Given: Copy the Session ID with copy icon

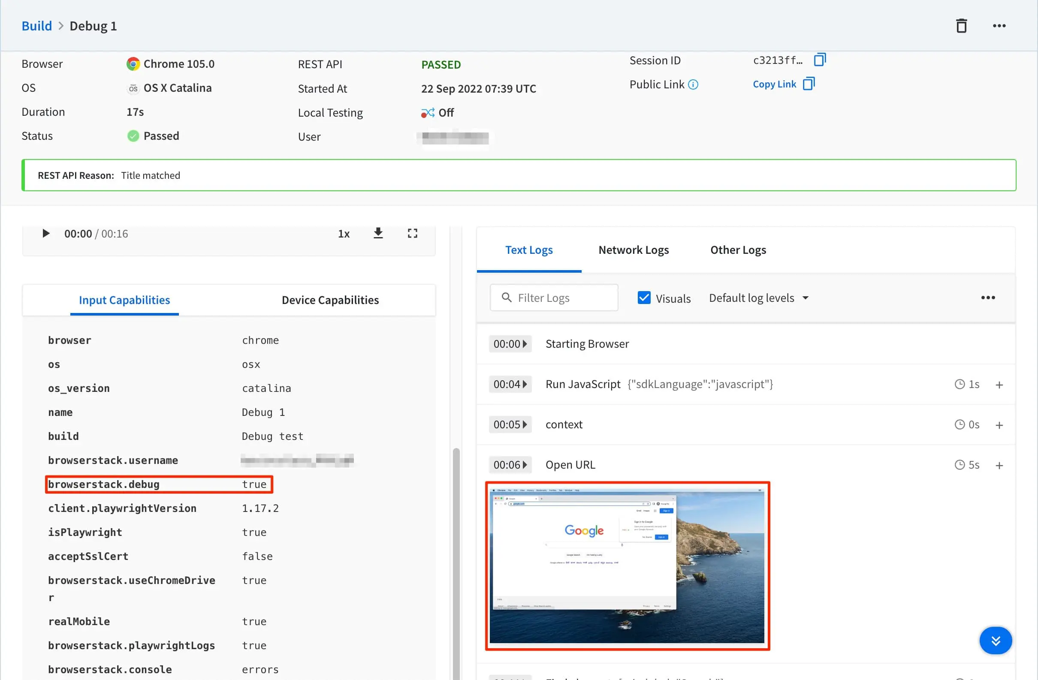Looking at the screenshot, I should coord(820,60).
